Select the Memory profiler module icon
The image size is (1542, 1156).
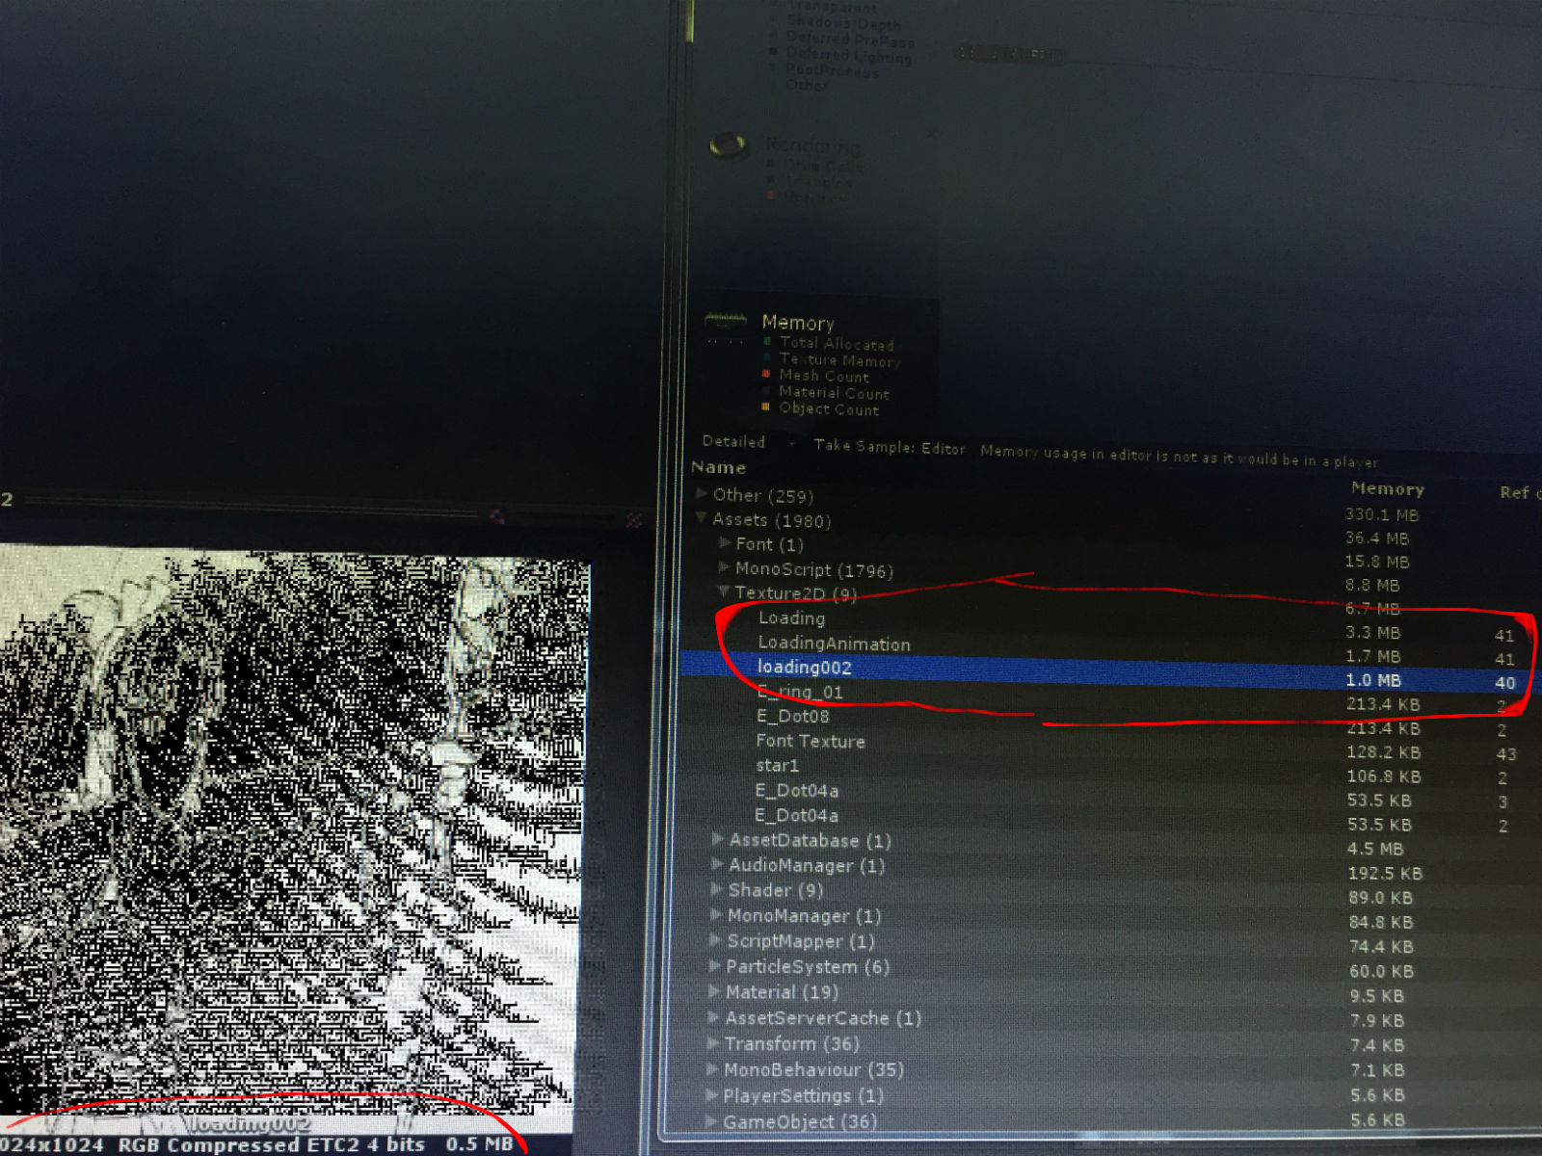(728, 321)
